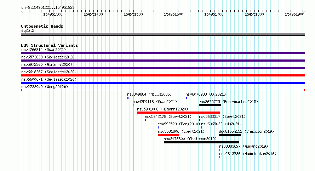Image resolution: width=315 pixels, height=171 pixels.
Task: Click the left arrowhead of the ruler
Action: pos(22,11)
